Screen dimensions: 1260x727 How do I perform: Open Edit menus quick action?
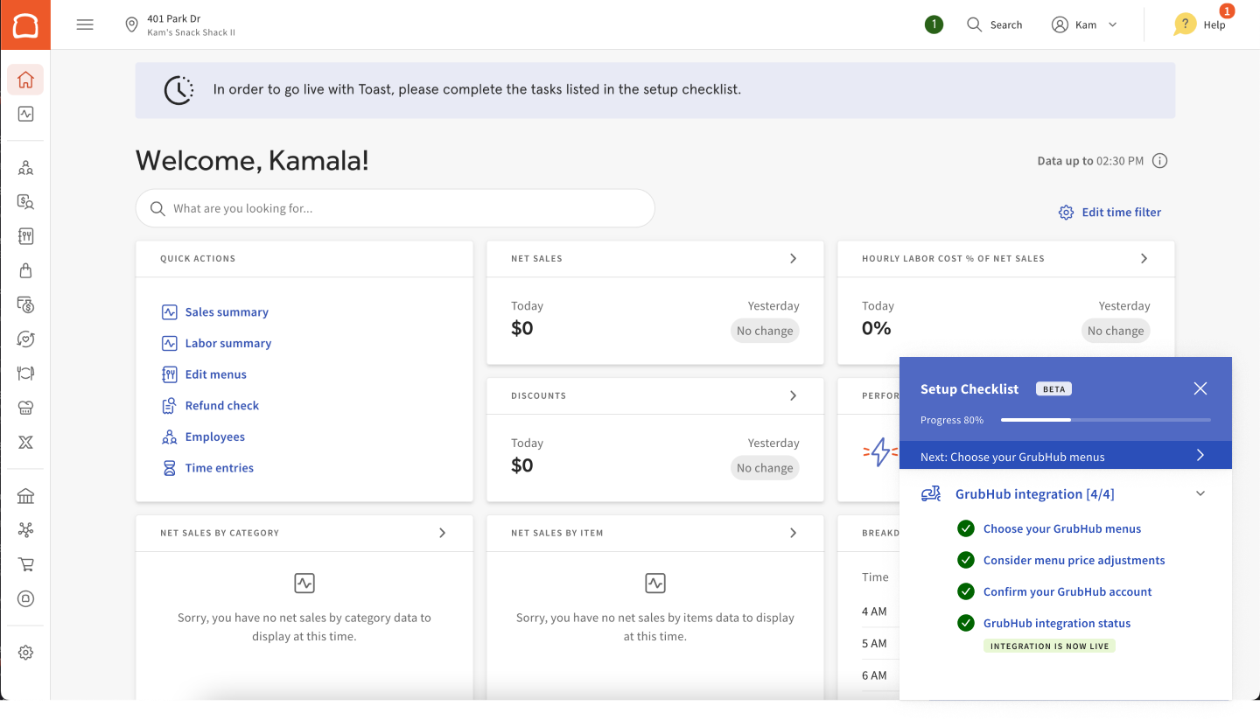pyautogui.click(x=215, y=374)
